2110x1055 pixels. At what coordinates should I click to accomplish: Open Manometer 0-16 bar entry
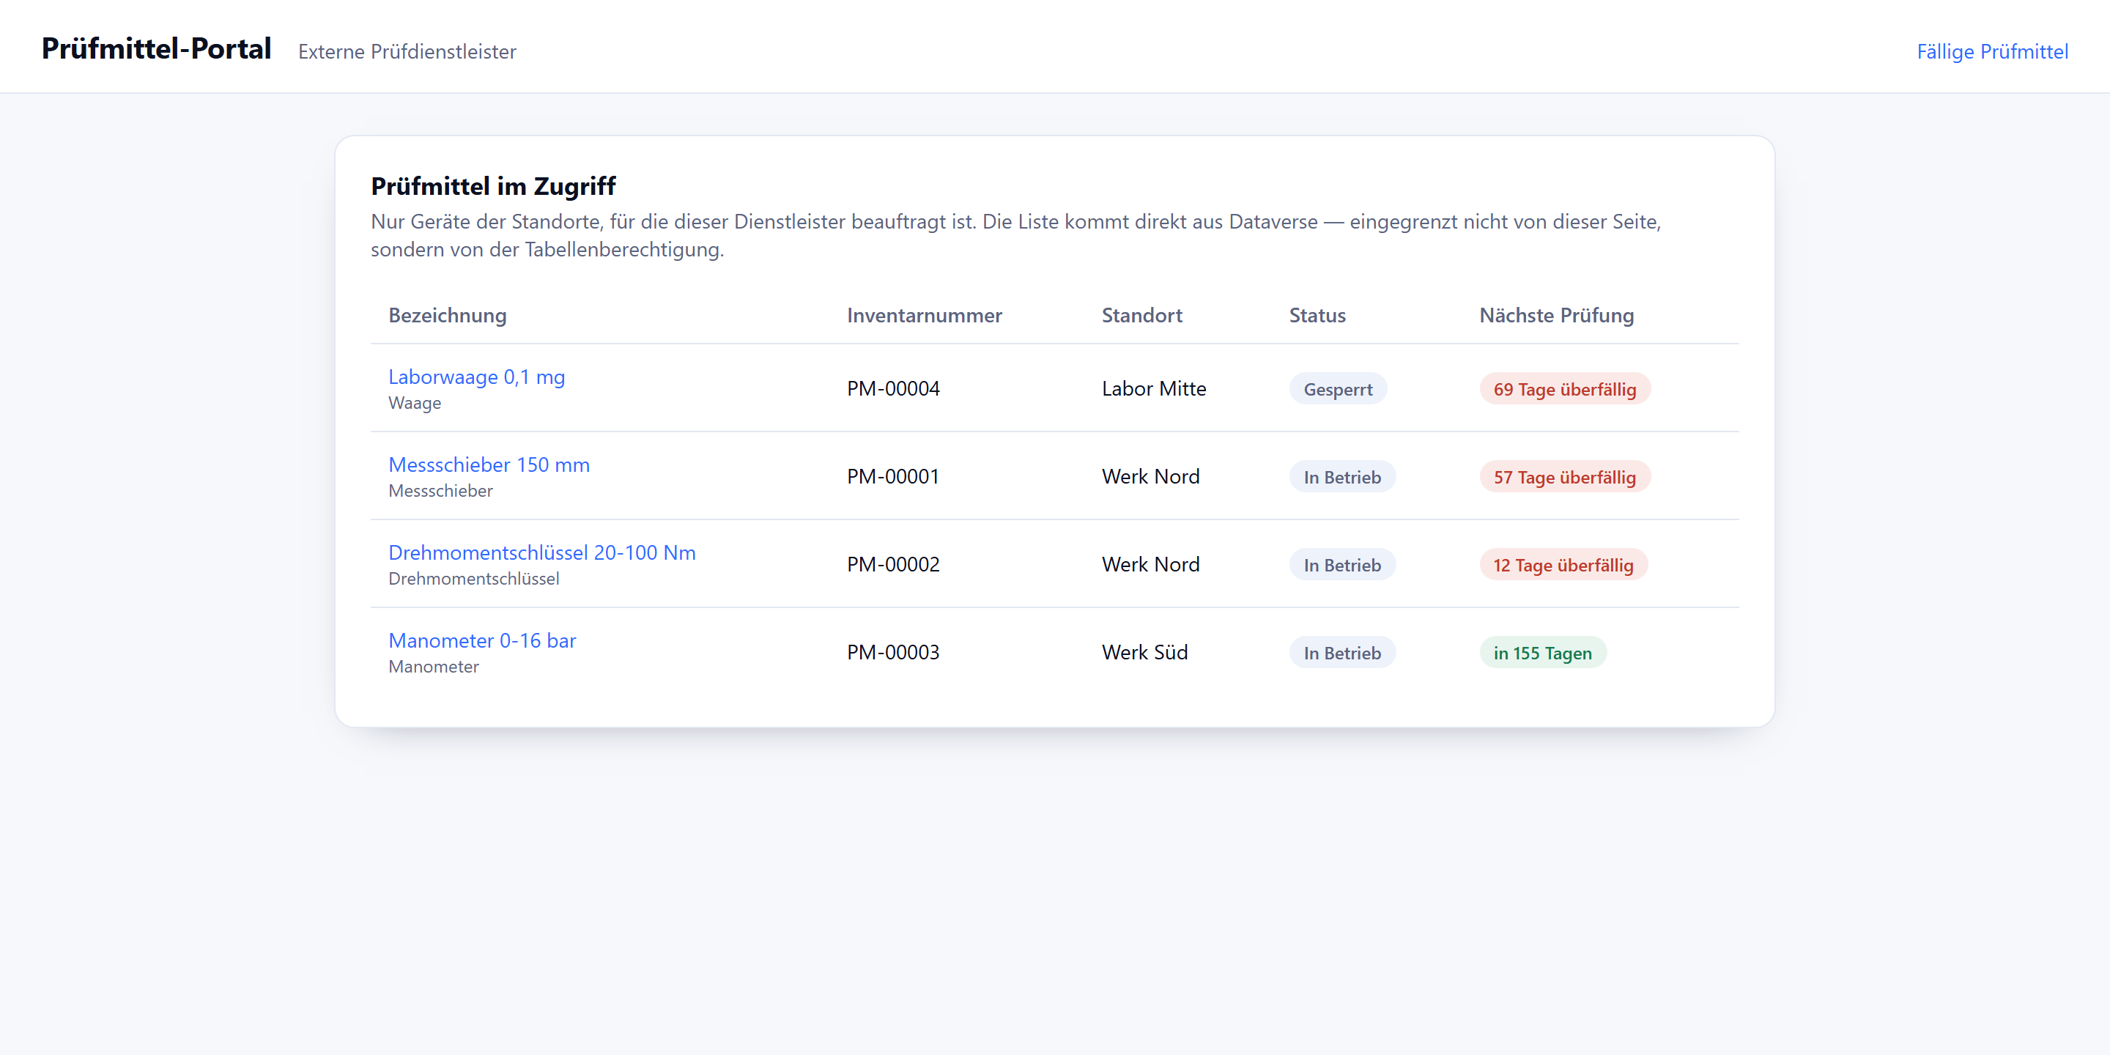483,640
